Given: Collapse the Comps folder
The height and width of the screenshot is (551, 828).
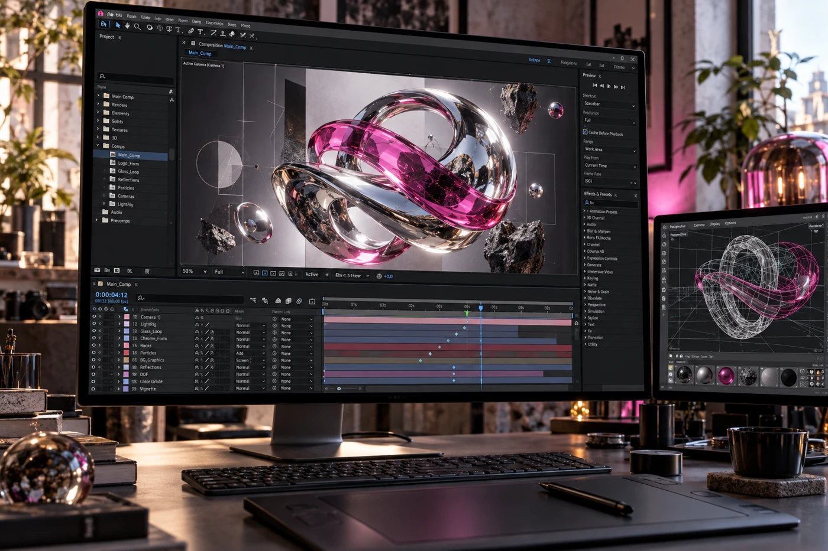Looking at the screenshot, I should [x=98, y=145].
